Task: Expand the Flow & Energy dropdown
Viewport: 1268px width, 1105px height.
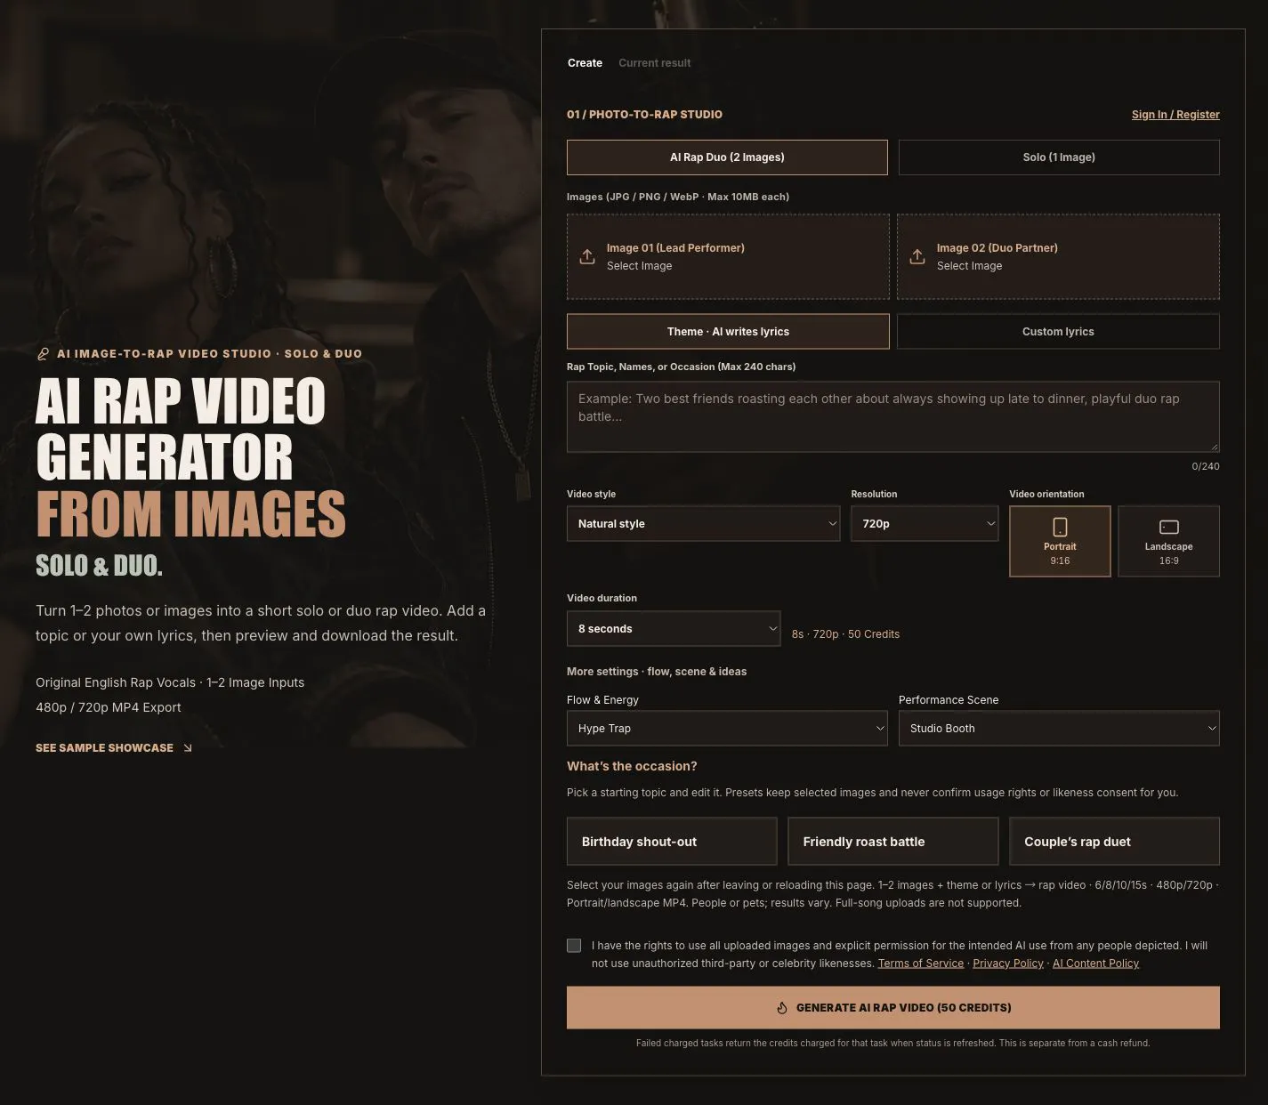Action: pyautogui.click(x=727, y=729)
